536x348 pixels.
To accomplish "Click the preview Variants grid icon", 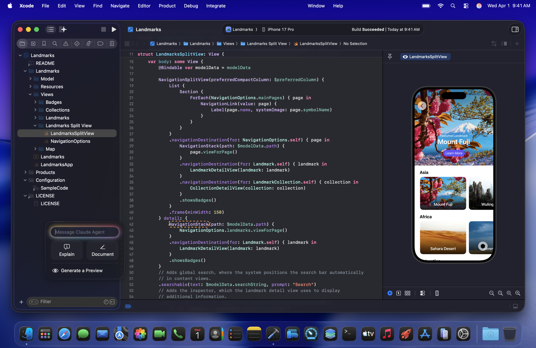I will click(408, 293).
